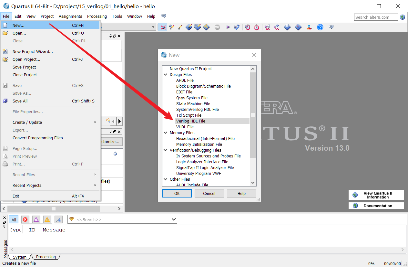This screenshot has width=408, height=267.
Task: Click the pin icon on Messages panel
Action: (5, 226)
